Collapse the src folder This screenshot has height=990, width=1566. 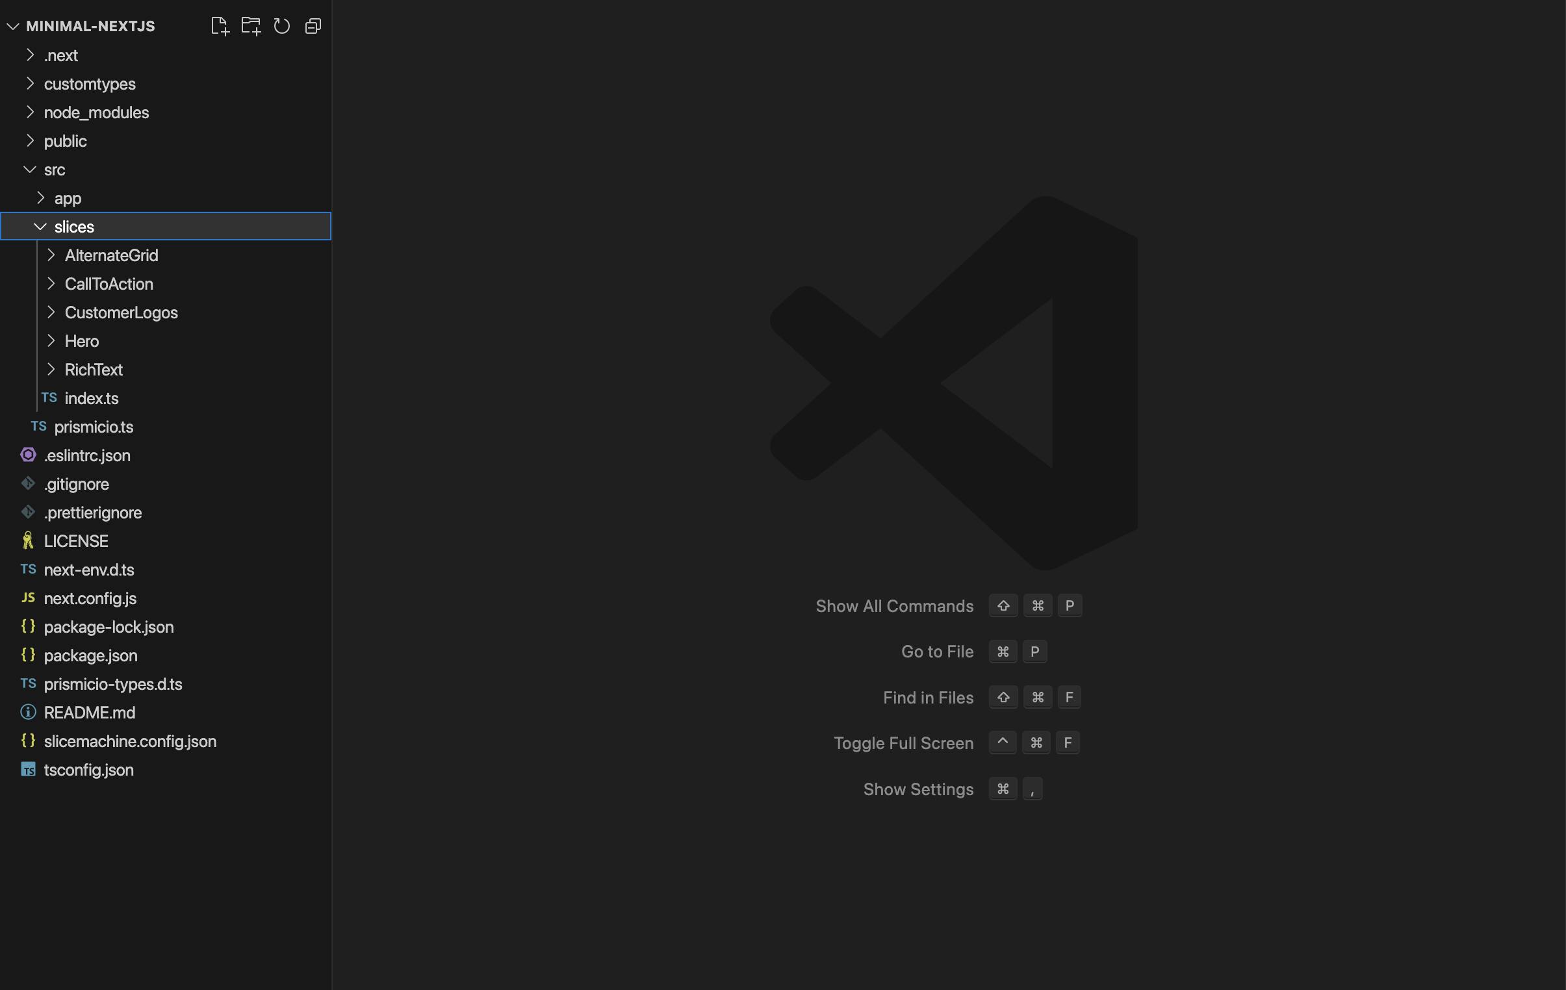point(30,169)
